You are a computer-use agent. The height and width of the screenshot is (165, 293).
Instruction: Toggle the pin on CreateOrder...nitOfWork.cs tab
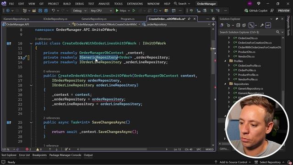(x=189, y=19)
